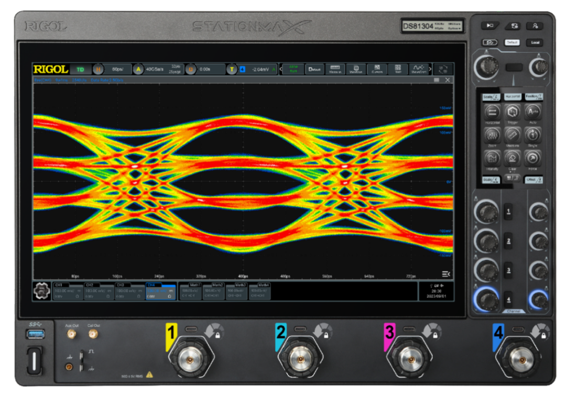Tap the H horizontal timebase icon

pos(98,69)
